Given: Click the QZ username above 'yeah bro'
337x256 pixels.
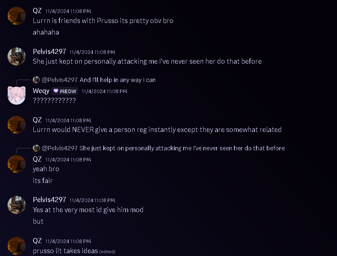Looking at the screenshot, I should (x=37, y=159).
